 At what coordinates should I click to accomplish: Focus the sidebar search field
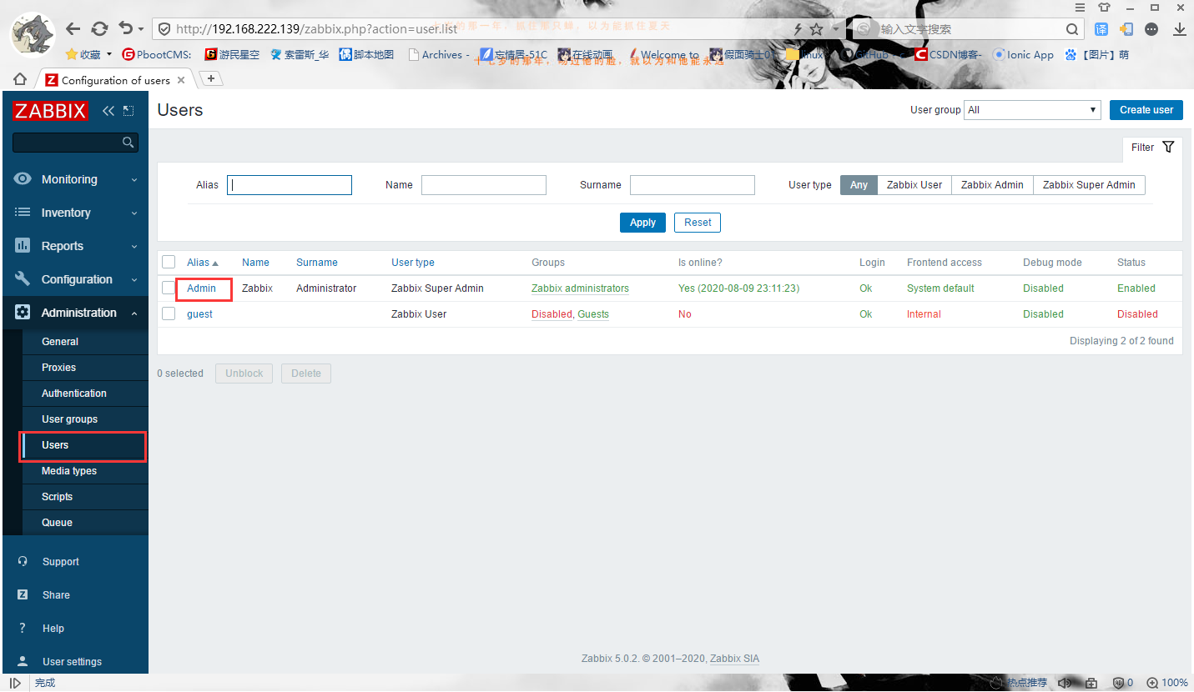[x=75, y=143]
